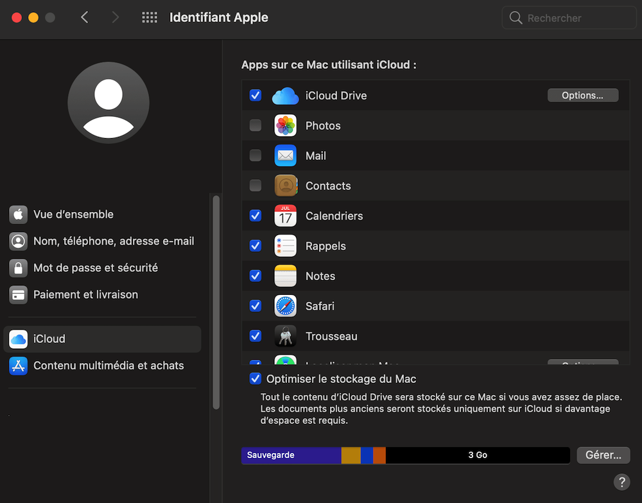Click the Trousseau keychain icon
The image size is (642, 503).
286,336
